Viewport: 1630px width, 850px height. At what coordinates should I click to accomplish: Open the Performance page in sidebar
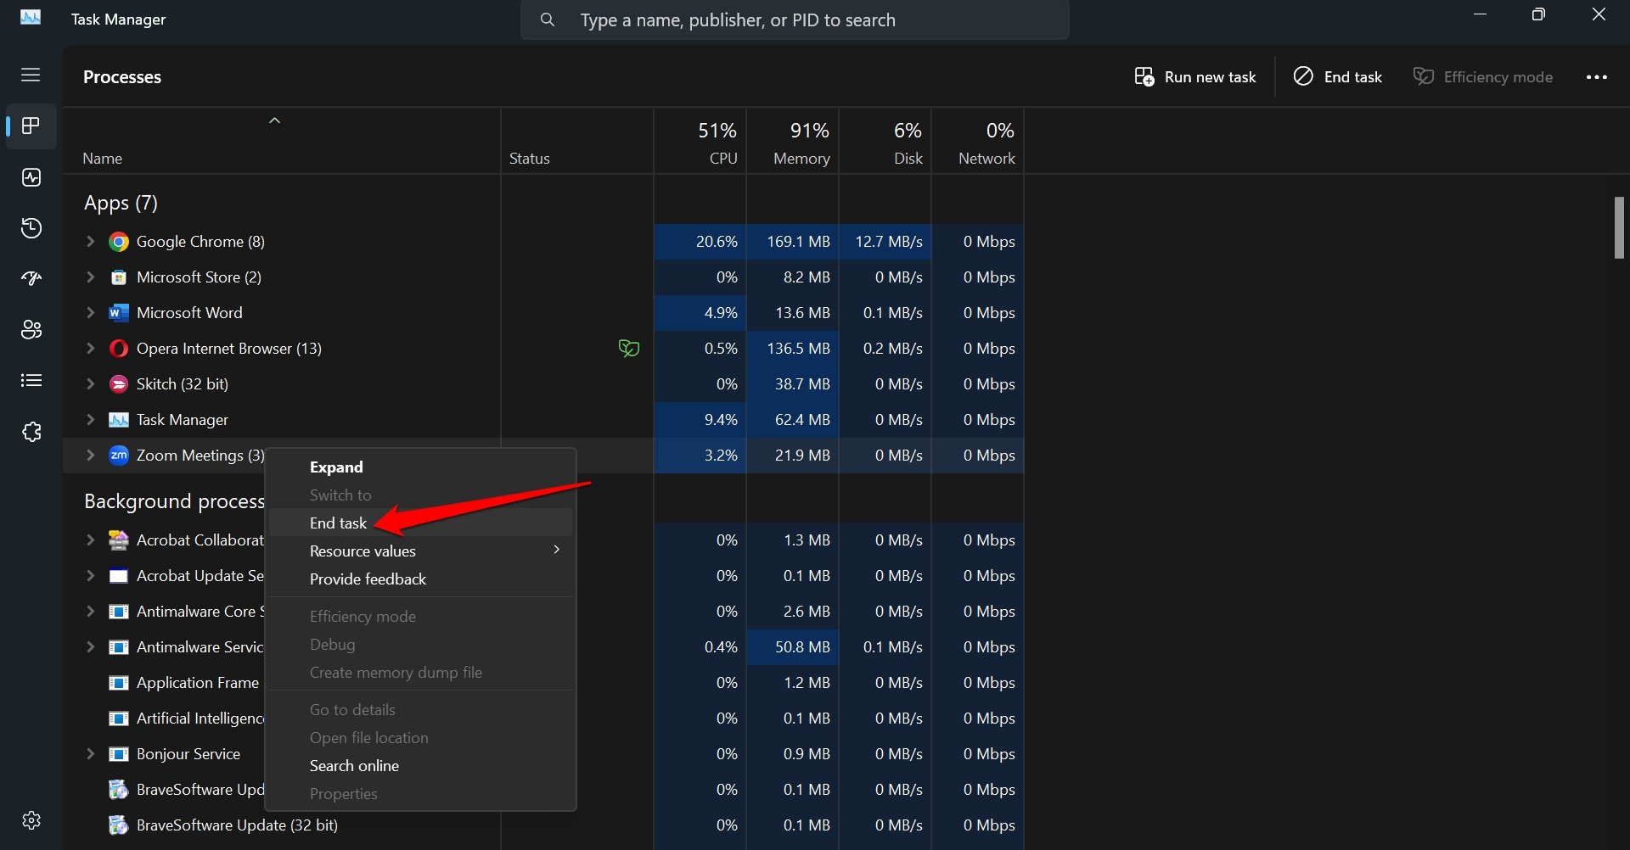click(31, 177)
